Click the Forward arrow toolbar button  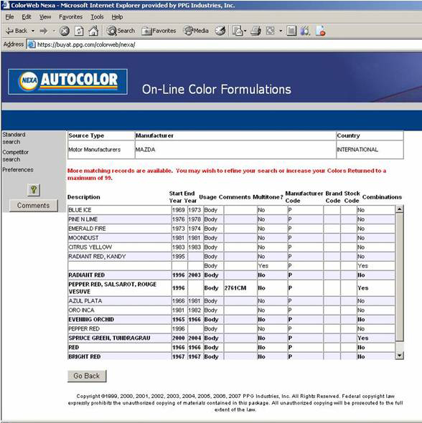tap(43, 31)
